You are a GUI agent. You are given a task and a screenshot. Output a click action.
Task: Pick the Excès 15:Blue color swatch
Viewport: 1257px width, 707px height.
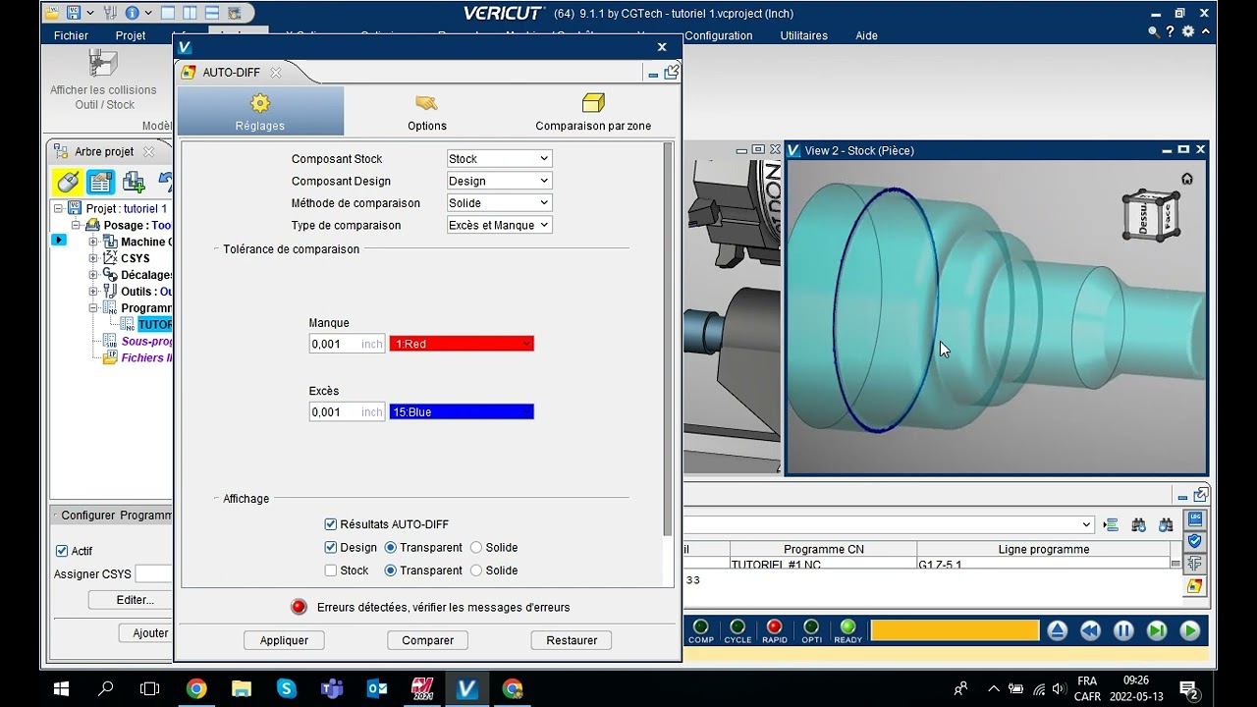462,412
